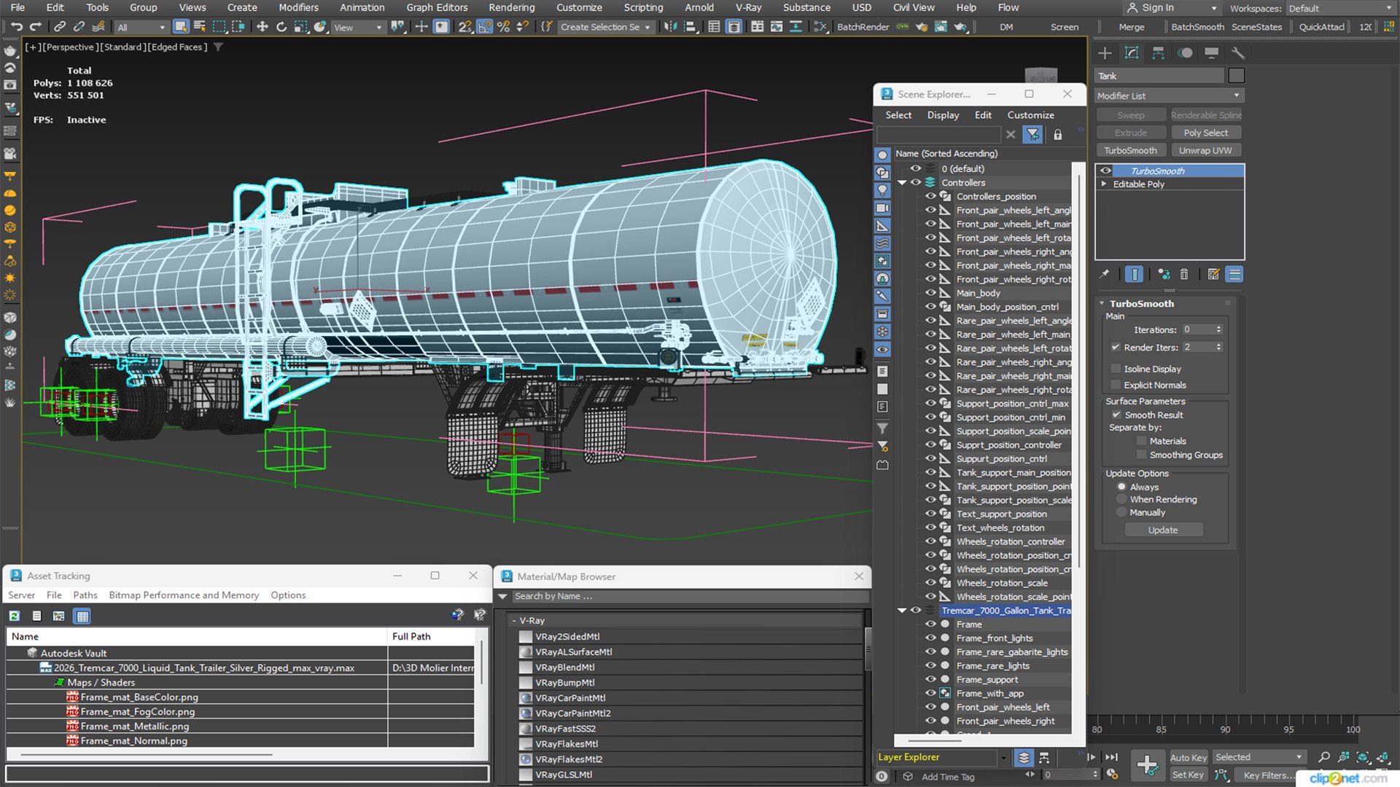Image resolution: width=1400 pixels, height=787 pixels.
Task: Collapse the V-Ray group in Material Browser
Action: click(x=514, y=621)
